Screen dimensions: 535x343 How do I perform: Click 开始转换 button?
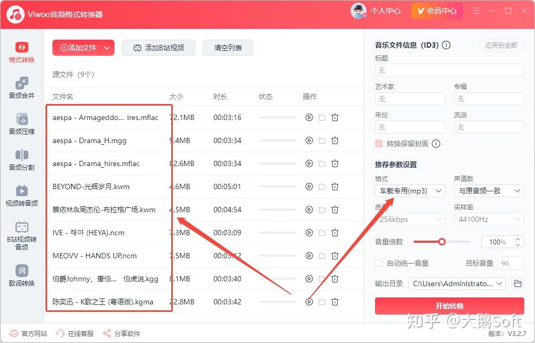(449, 306)
